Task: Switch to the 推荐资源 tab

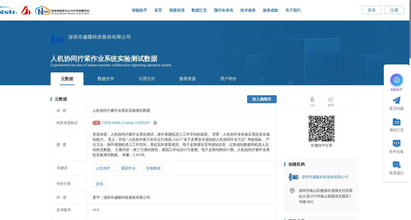Action: (x=188, y=79)
